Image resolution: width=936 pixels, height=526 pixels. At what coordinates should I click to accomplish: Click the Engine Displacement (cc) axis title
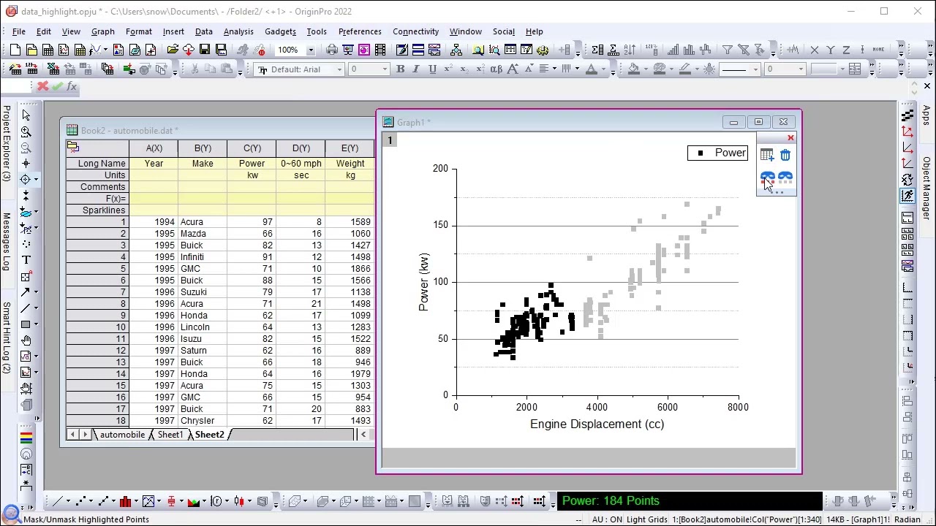597,424
